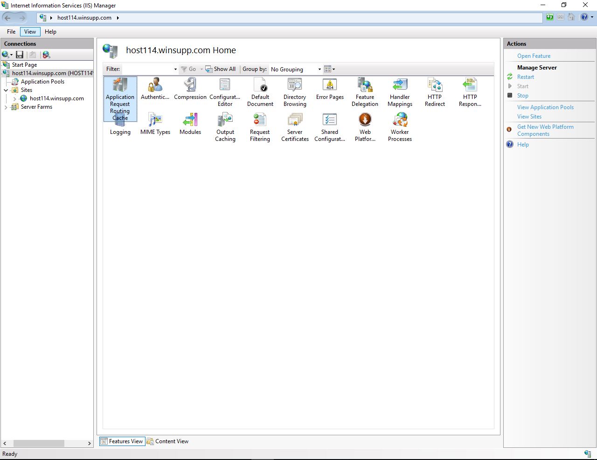This screenshot has width=597, height=460.
Task: Expand the host114.winsupp.com site node
Action: click(x=14, y=98)
